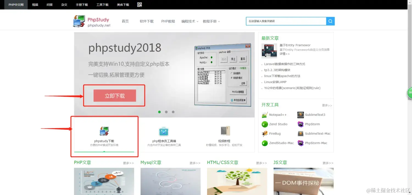Image resolution: width=412 pixels, height=195 pixels.
Task: Click the PhpStorm icon
Action: tap(301, 124)
